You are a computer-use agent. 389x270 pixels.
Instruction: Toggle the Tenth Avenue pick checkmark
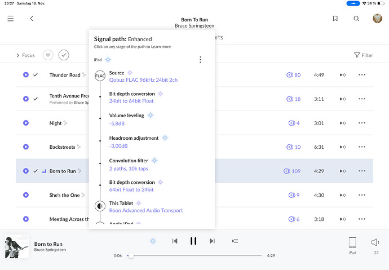coord(36,99)
